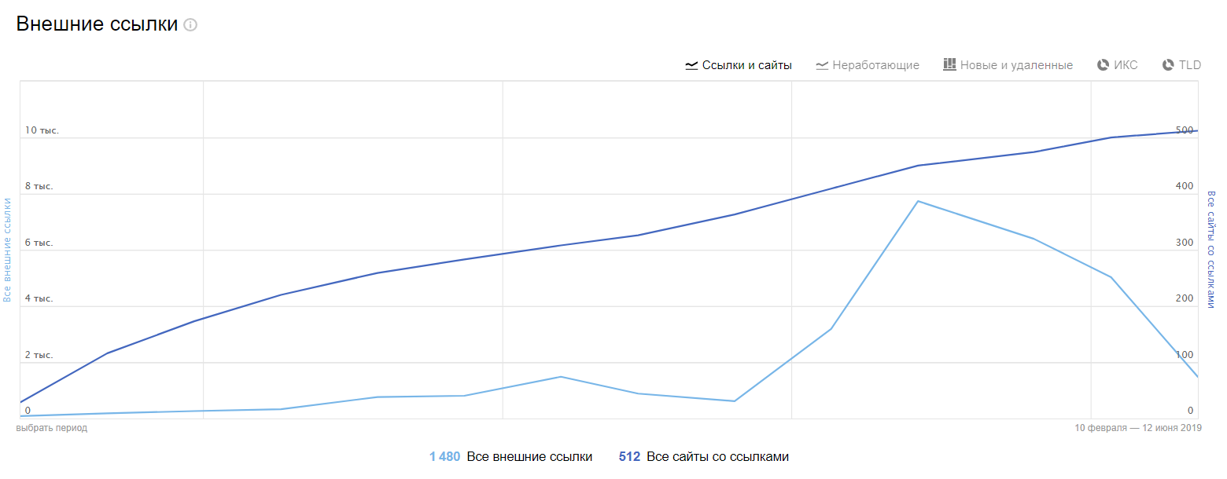The height and width of the screenshot is (479, 1227).
Task: Select the TLD tab label
Action: coord(1190,65)
